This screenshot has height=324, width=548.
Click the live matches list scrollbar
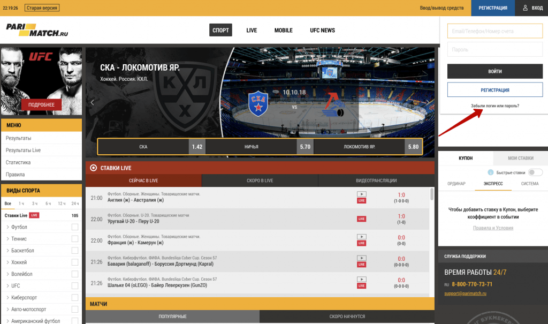click(x=432, y=194)
